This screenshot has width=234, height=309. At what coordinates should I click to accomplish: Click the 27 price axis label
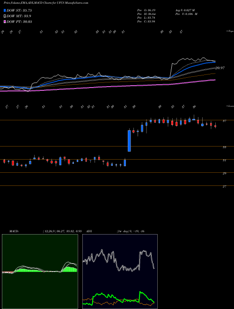[224, 187]
